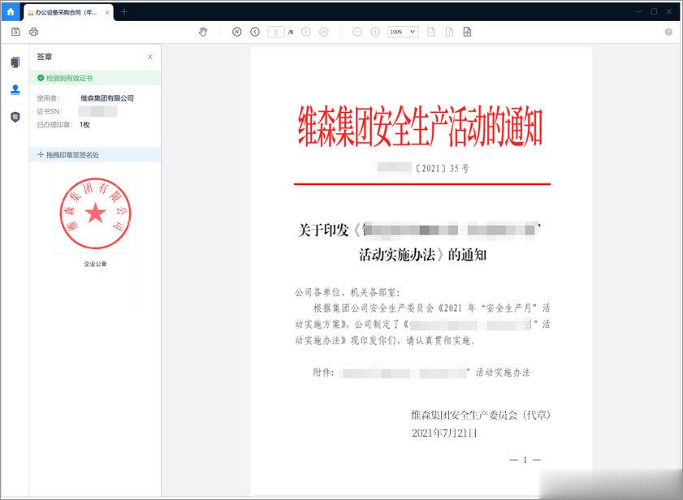Close the 签章 panel

[150, 57]
